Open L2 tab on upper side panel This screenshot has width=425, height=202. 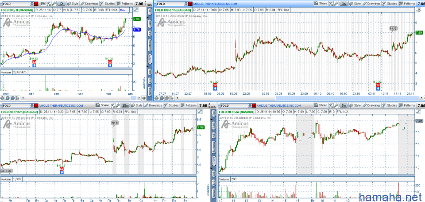point(150,81)
